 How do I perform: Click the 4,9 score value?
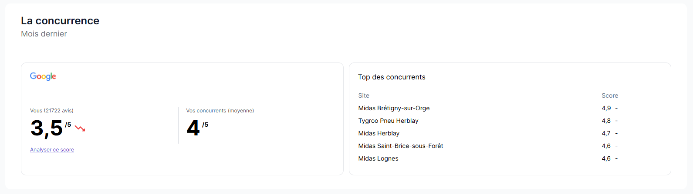606,108
